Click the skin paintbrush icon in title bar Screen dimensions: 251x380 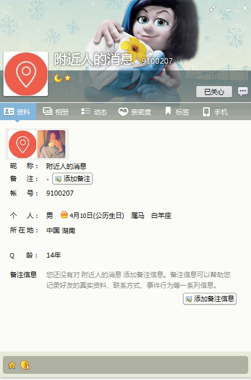pyautogui.click(x=213, y=8)
